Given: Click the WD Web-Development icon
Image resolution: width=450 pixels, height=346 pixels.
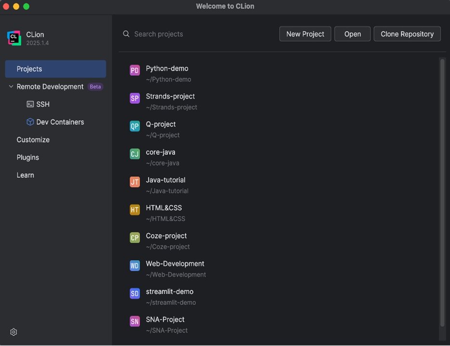Looking at the screenshot, I should tap(135, 265).
